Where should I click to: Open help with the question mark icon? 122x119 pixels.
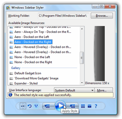point(96,106)
